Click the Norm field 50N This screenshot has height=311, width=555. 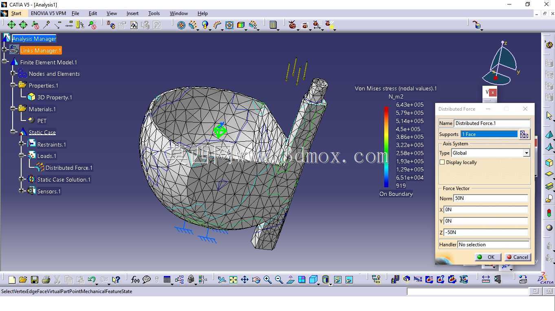(491, 198)
